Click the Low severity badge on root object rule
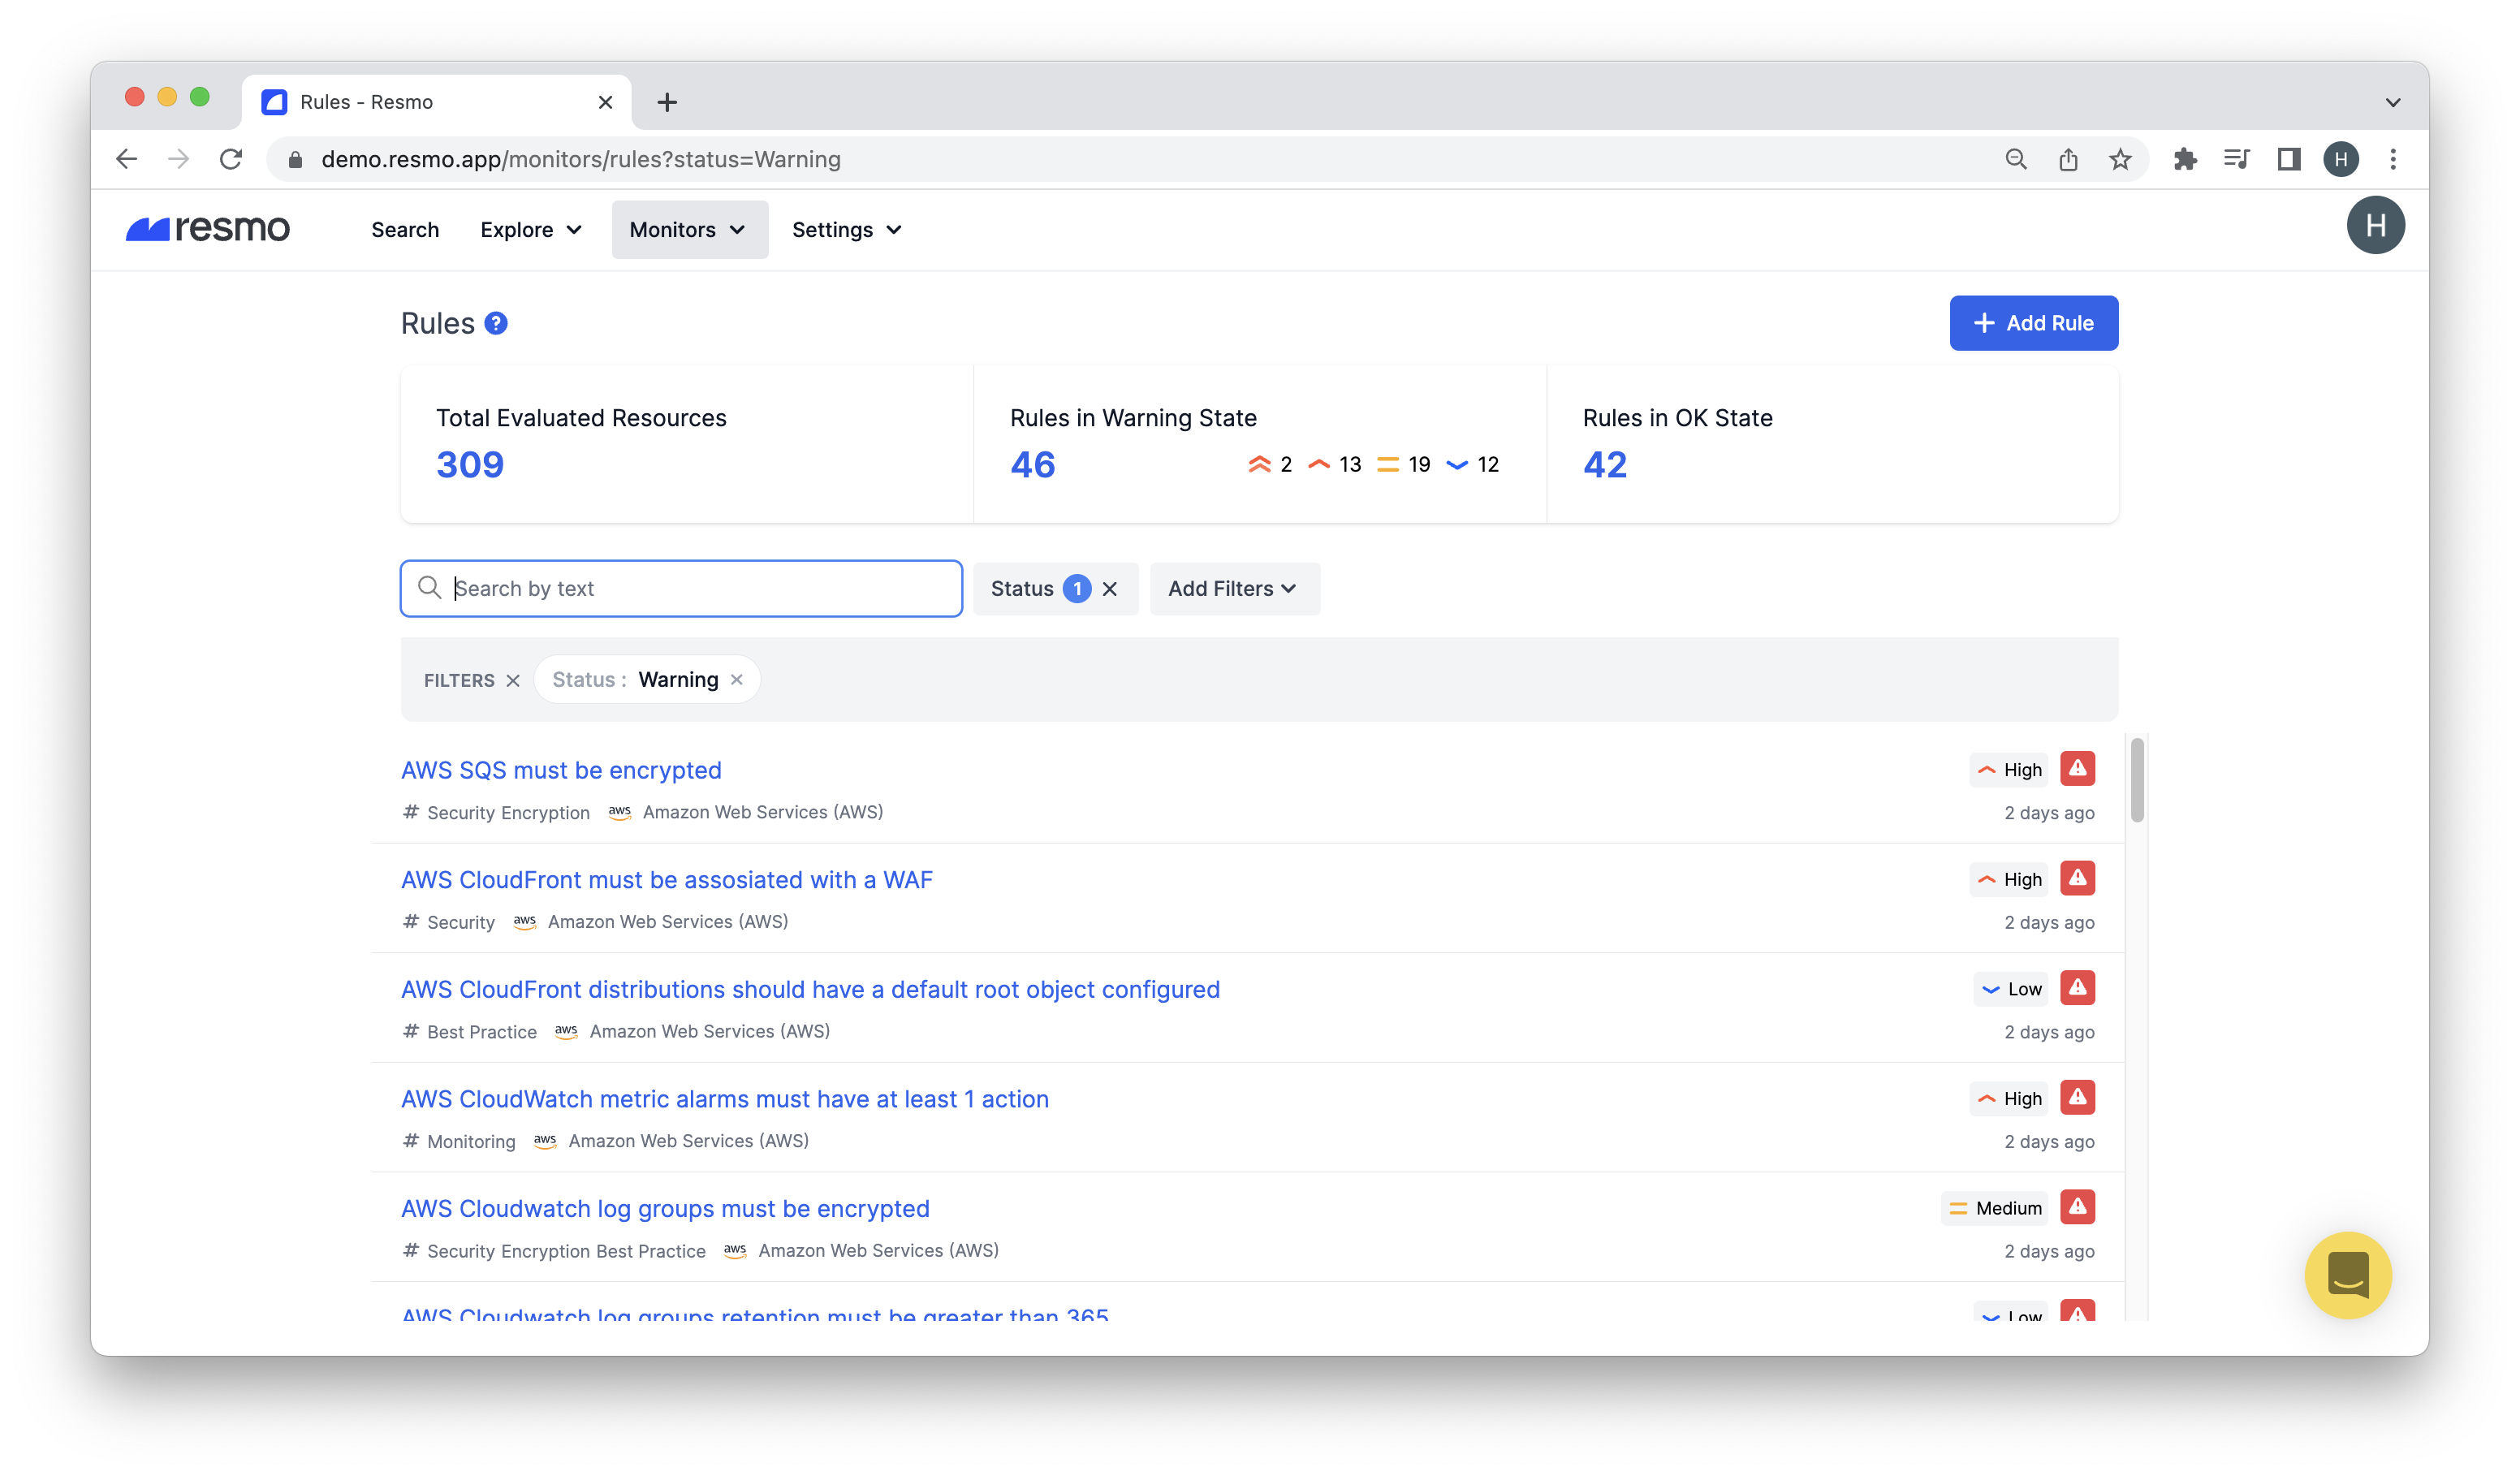Image resolution: width=2520 pixels, height=1476 pixels. (2011, 989)
